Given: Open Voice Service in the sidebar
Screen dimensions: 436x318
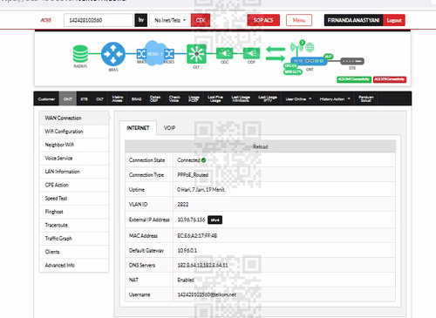Looking at the screenshot, I should (74, 158).
